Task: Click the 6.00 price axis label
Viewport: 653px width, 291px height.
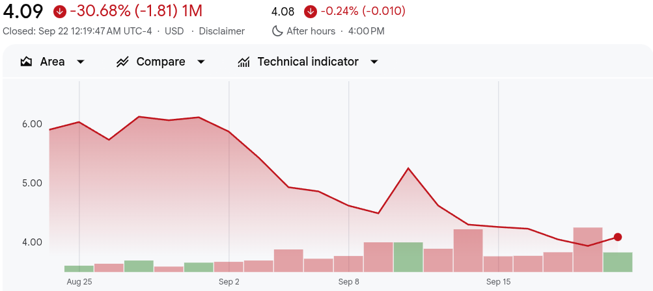Action: click(x=32, y=124)
